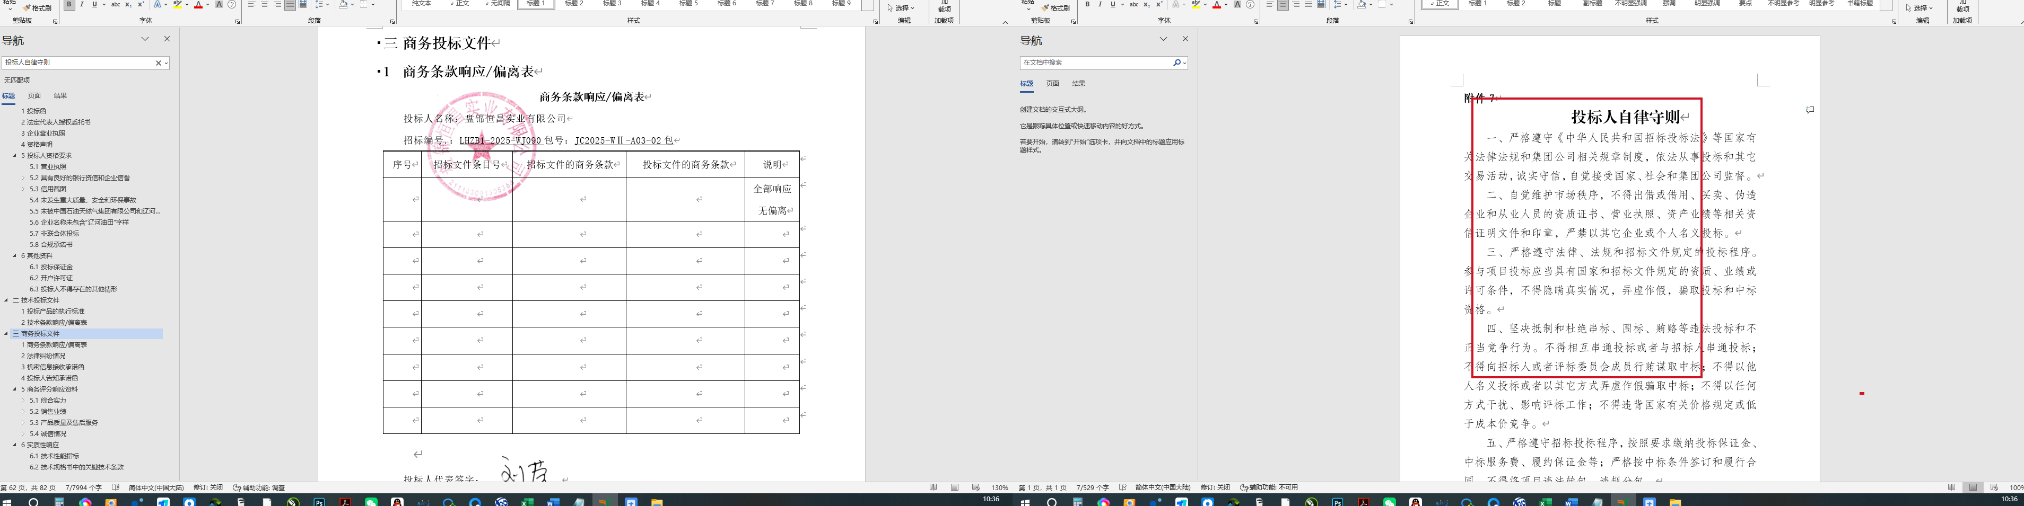Open font color dropdown arrow in left Word window
2024x506 pixels.
click(207, 5)
